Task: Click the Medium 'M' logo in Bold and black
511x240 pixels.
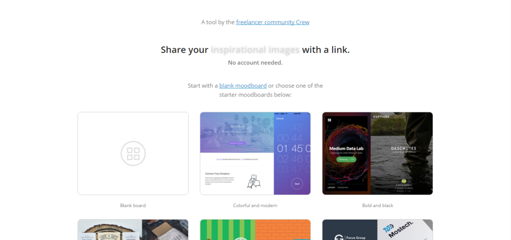Action: click(x=329, y=120)
